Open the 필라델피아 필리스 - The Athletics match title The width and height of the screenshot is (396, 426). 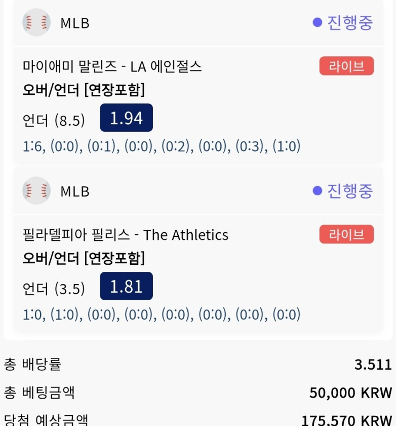125,235
